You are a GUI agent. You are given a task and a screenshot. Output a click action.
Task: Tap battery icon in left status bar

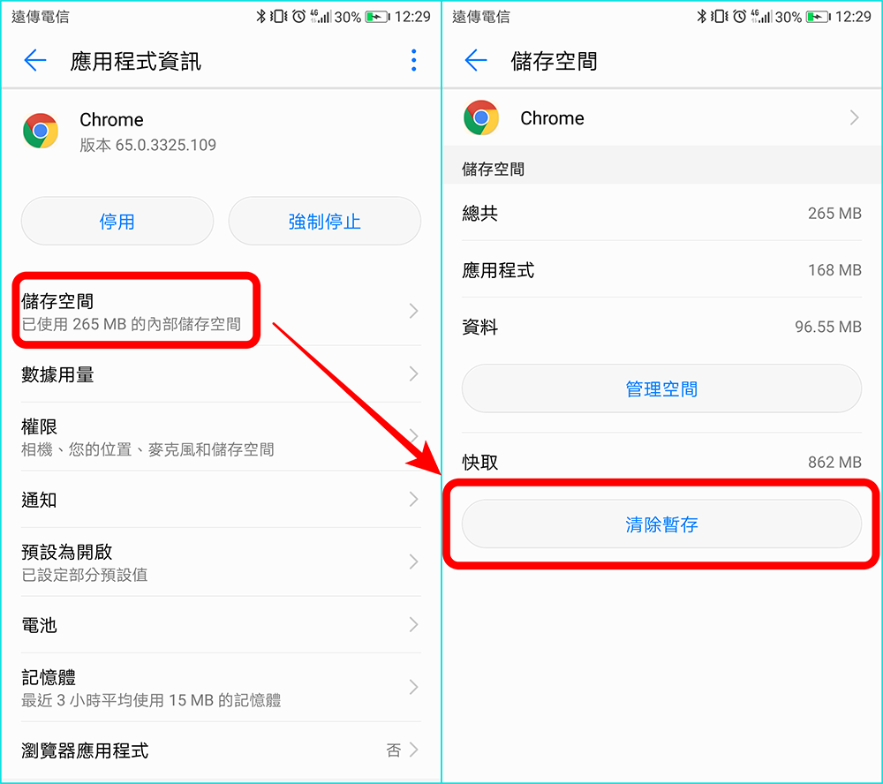377,17
